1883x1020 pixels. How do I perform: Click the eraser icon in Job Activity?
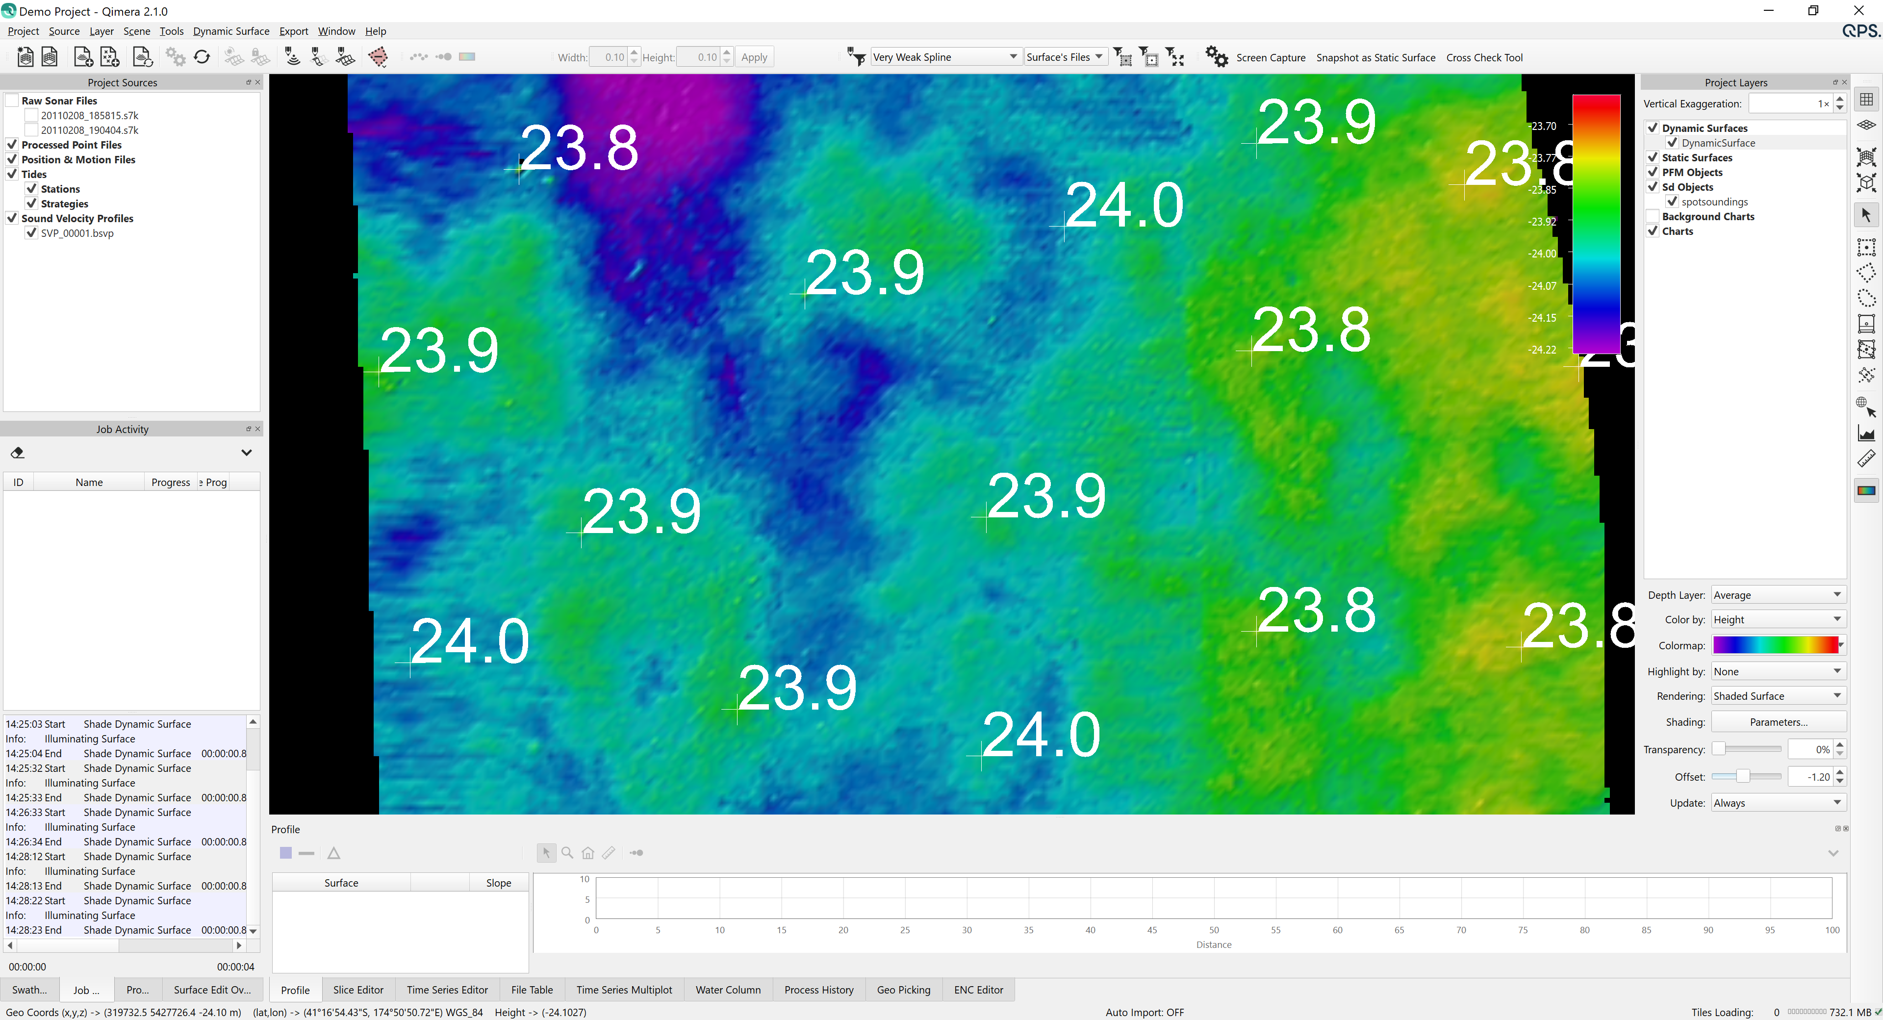click(18, 453)
